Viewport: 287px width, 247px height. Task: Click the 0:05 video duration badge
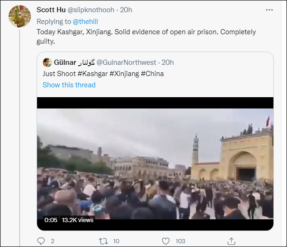pyautogui.click(x=50, y=220)
